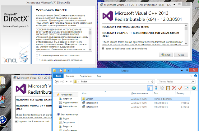This screenshot has height=131, width=199.
Task: Click the Rename icon in Redist toolbar
Action: coord(186,88)
